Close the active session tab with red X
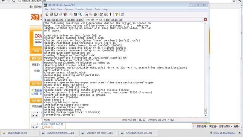 [205, 19]
